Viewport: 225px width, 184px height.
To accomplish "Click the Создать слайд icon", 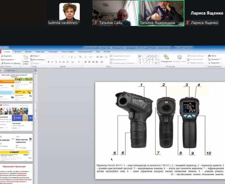I will (26, 57).
